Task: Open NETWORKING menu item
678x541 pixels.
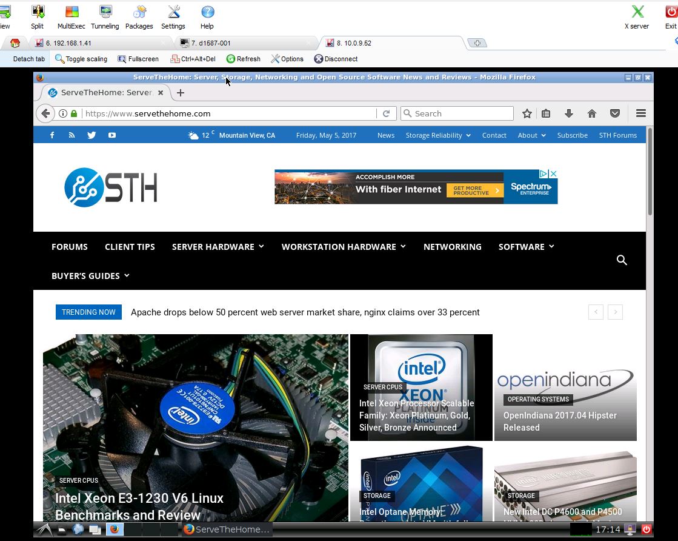Action: point(452,247)
